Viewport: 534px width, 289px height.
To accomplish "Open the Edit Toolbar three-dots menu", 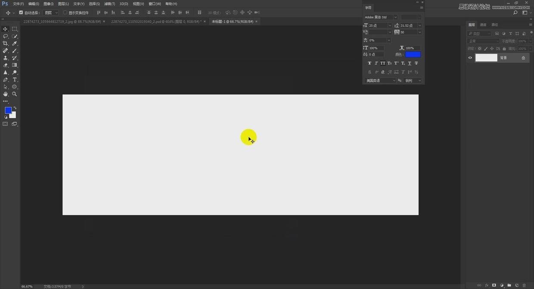I will pos(6,101).
